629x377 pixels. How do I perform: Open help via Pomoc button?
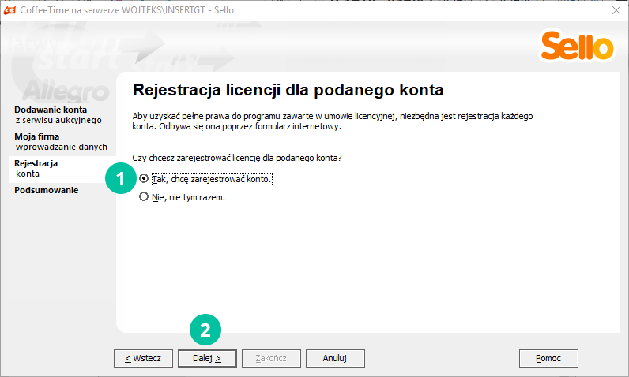point(548,358)
